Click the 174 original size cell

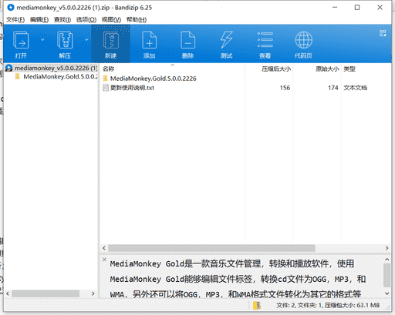point(333,88)
